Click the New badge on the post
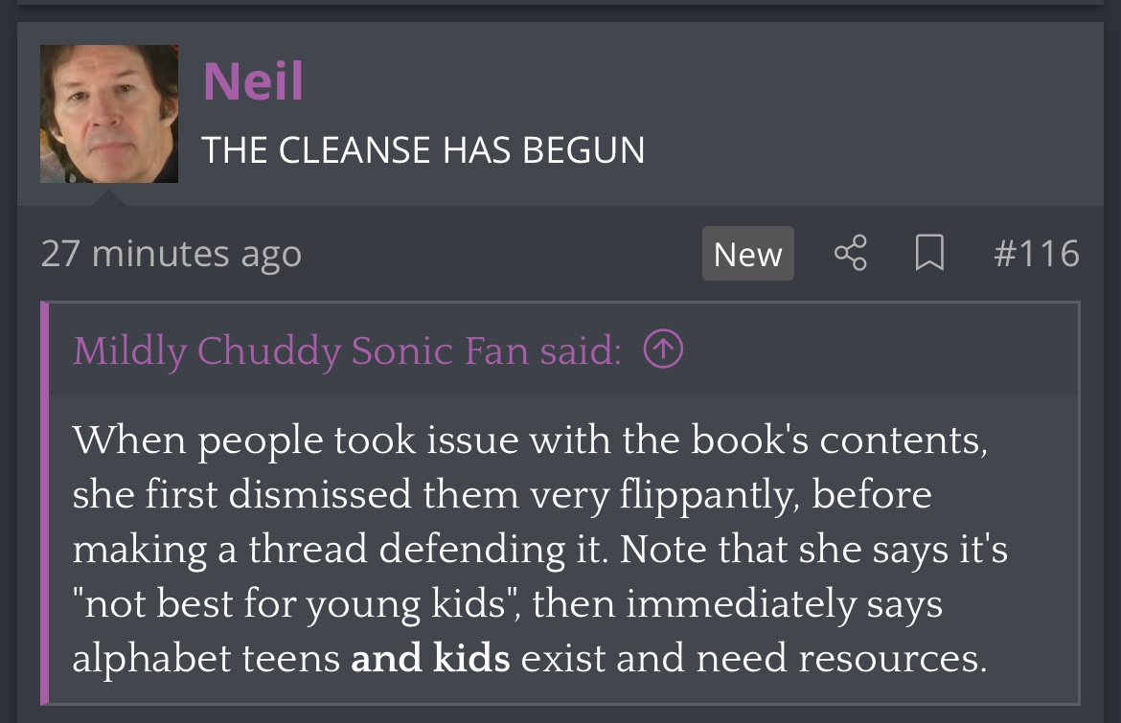The image size is (1121, 723). tap(747, 254)
